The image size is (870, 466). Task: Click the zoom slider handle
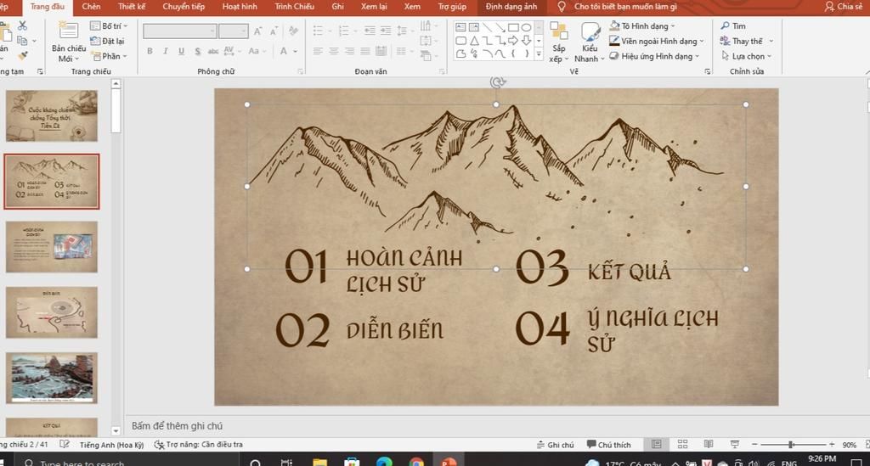[x=791, y=445]
